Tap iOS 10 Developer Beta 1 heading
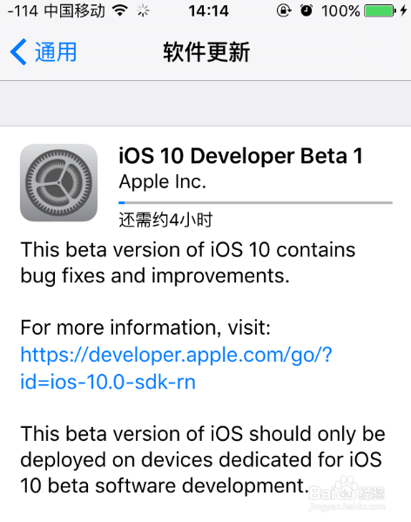Screen dimensions: 411x522 (x=240, y=156)
